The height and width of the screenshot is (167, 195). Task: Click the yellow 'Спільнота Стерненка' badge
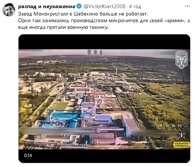tap(181, 145)
